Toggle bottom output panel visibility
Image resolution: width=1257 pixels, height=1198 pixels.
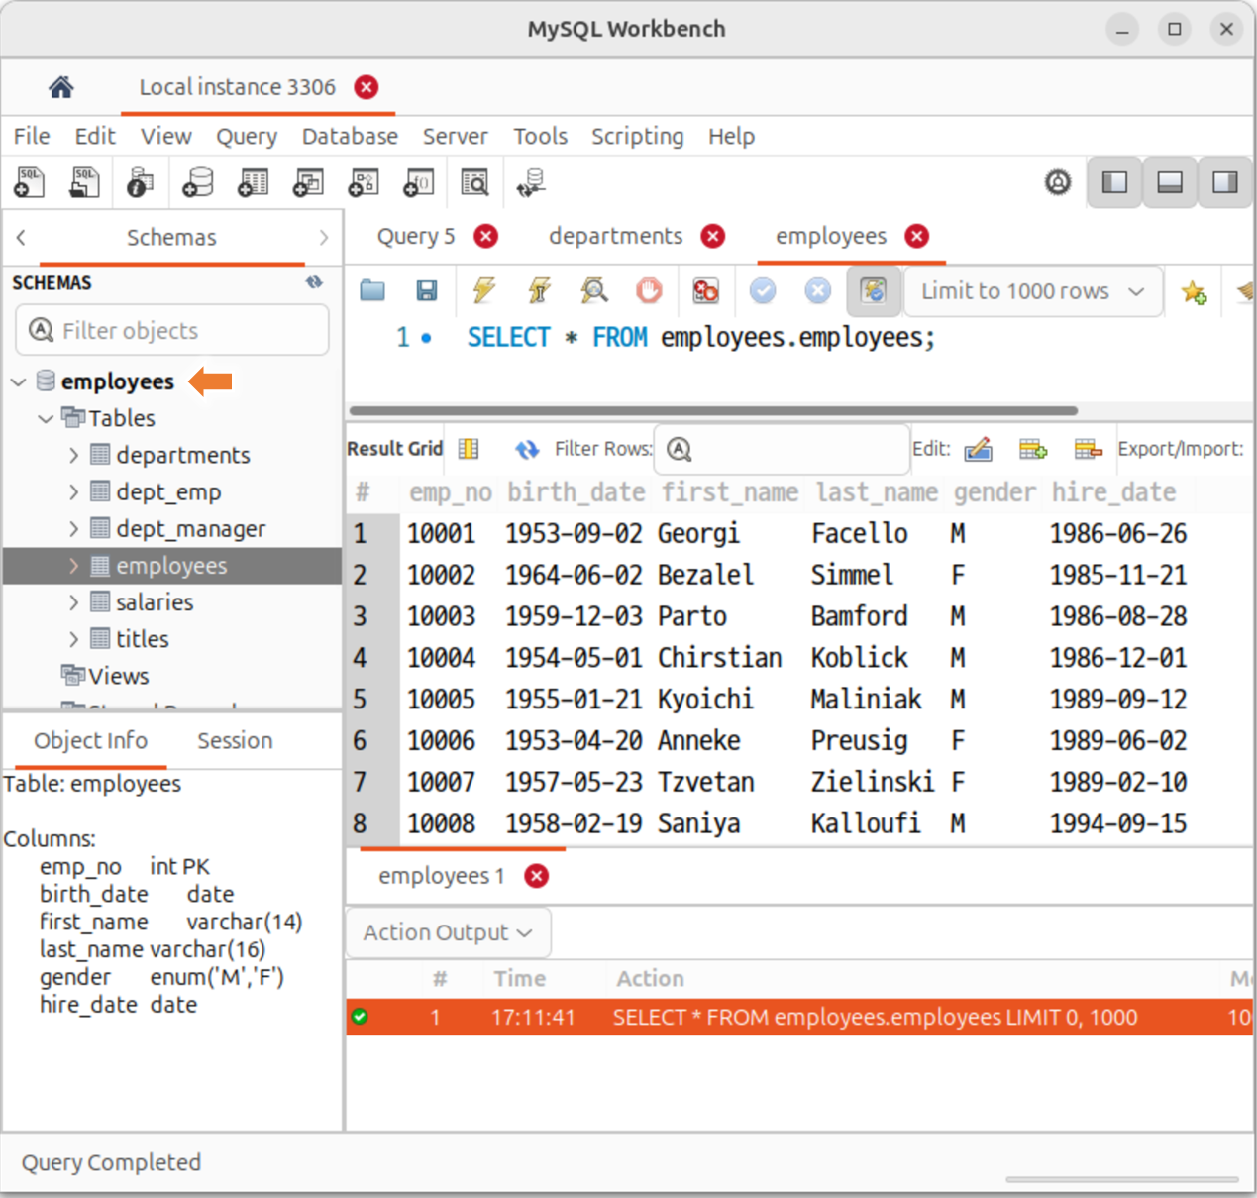[x=1170, y=182]
